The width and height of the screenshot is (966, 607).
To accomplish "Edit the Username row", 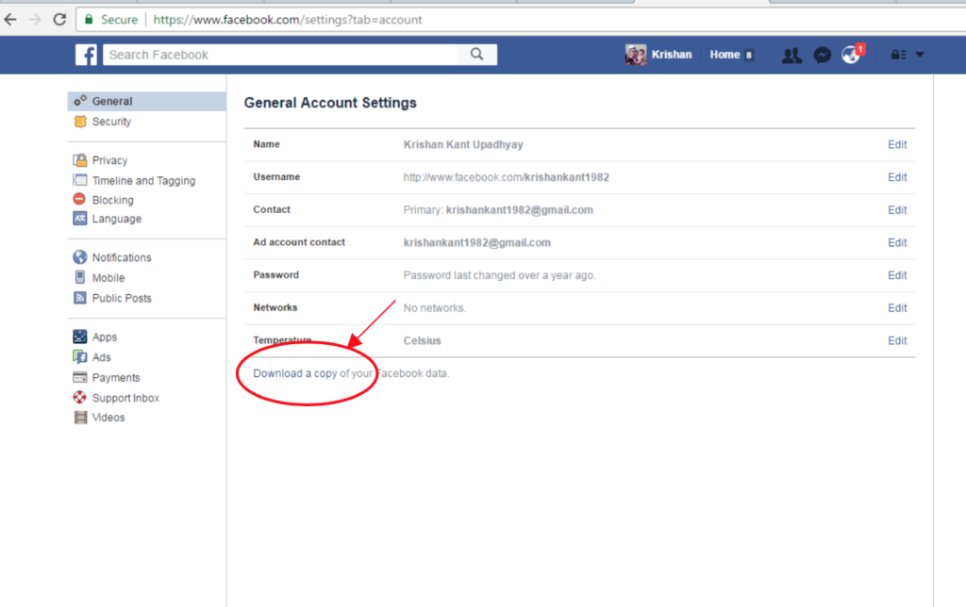I will [897, 177].
